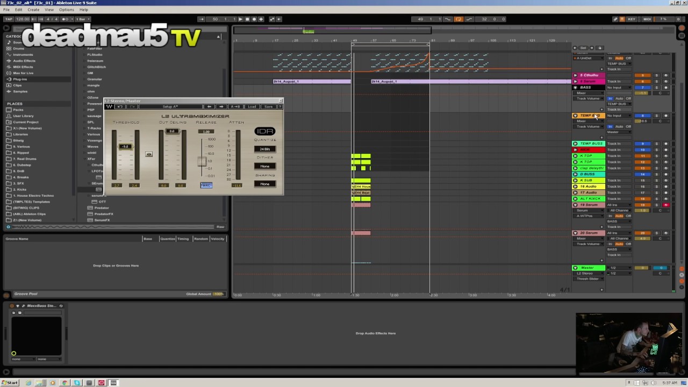
Task: Solo the BASS track
Action: 656,88
